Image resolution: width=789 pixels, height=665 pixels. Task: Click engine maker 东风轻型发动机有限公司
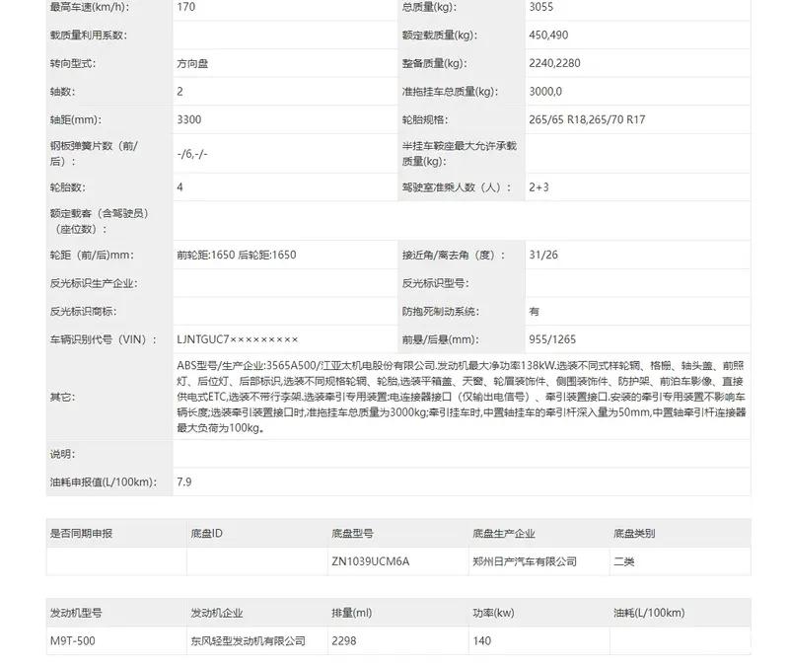248,641
